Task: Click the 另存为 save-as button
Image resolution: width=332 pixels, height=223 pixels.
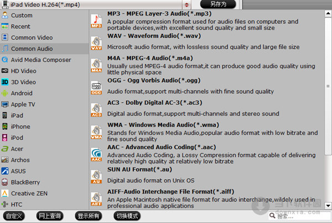Action: click(x=218, y=4)
